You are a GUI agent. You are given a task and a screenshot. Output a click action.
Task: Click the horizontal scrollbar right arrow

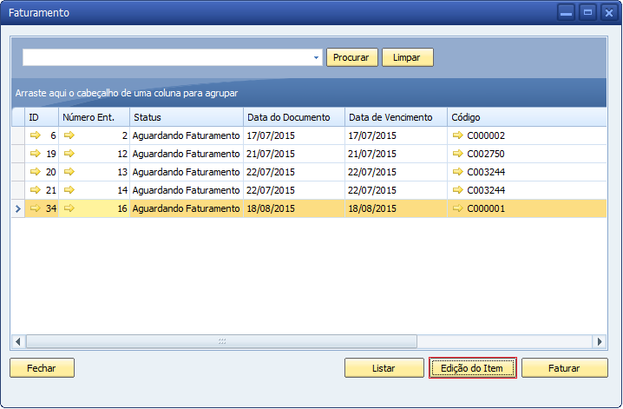click(600, 341)
